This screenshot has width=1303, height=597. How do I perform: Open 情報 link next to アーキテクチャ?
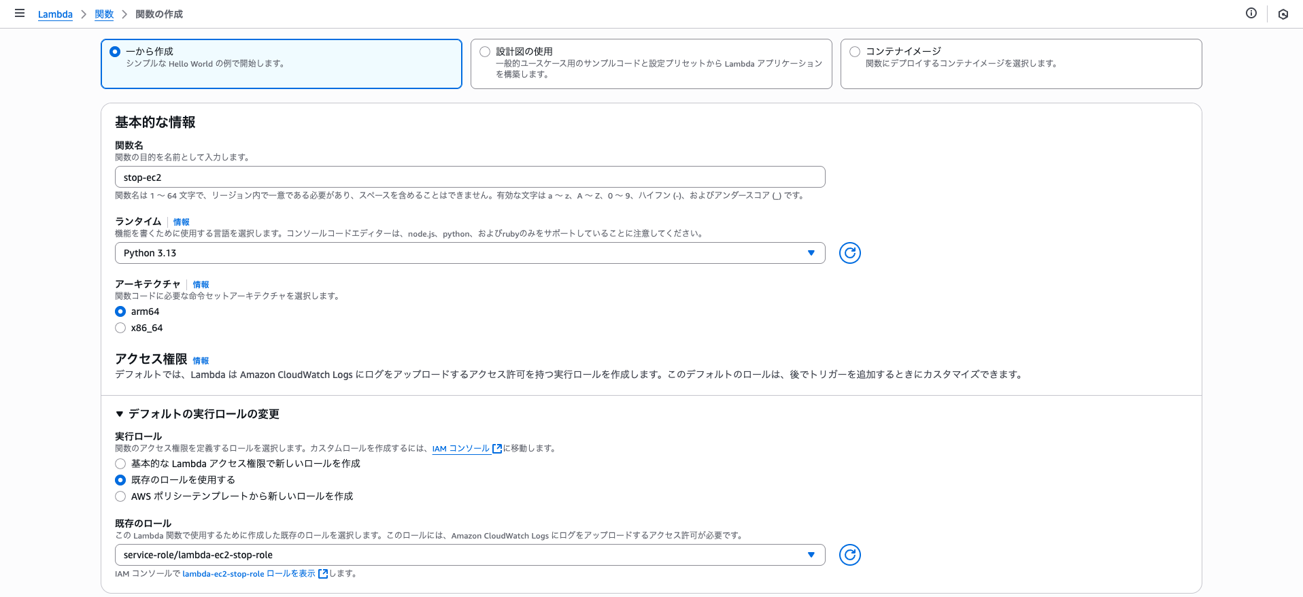(201, 285)
